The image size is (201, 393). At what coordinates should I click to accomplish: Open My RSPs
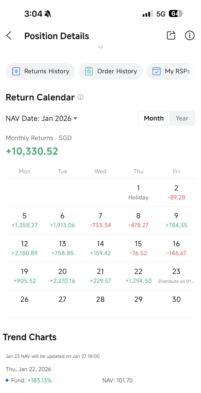171,71
